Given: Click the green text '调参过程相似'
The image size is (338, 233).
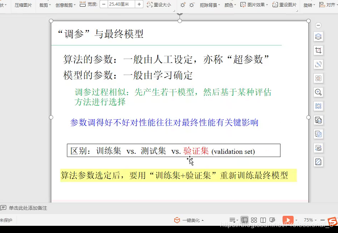Looking at the screenshot, I should (100, 92).
